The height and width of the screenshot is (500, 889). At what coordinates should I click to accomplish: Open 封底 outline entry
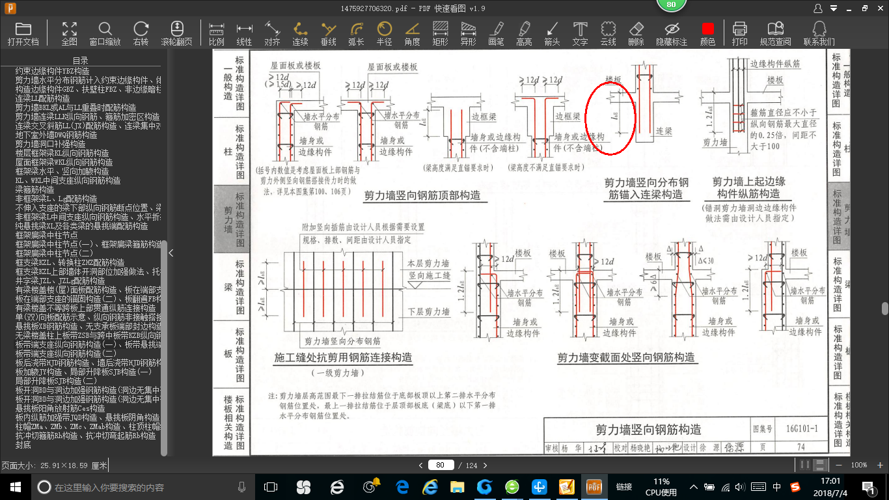(23, 445)
